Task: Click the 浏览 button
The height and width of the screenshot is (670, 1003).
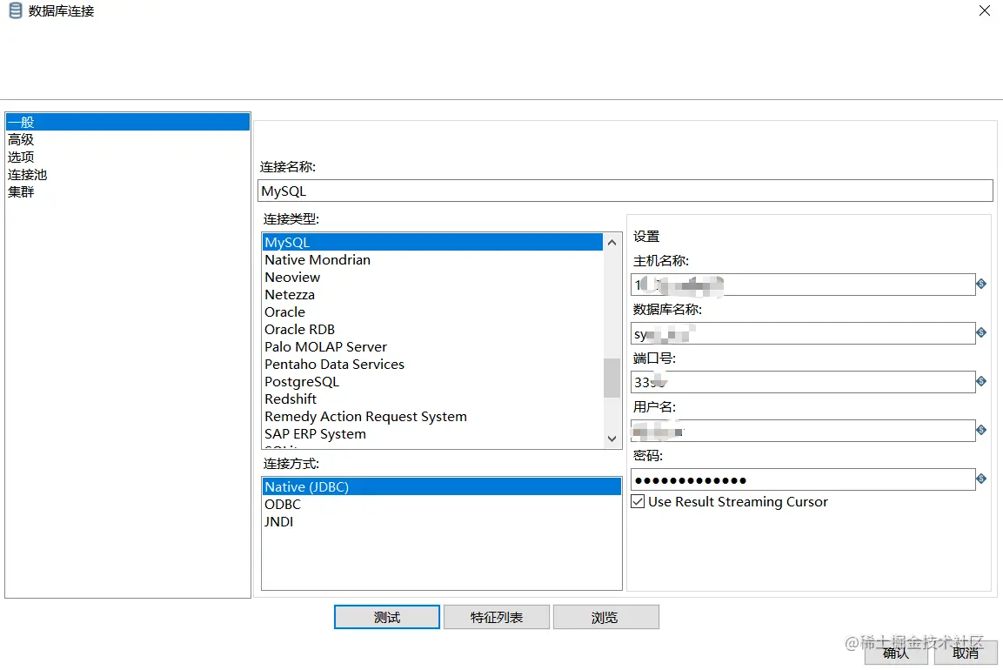Action: [x=605, y=617]
